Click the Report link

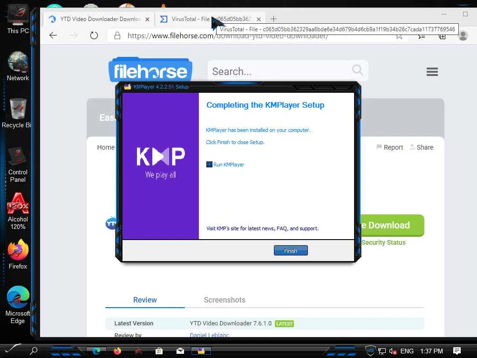390,147
